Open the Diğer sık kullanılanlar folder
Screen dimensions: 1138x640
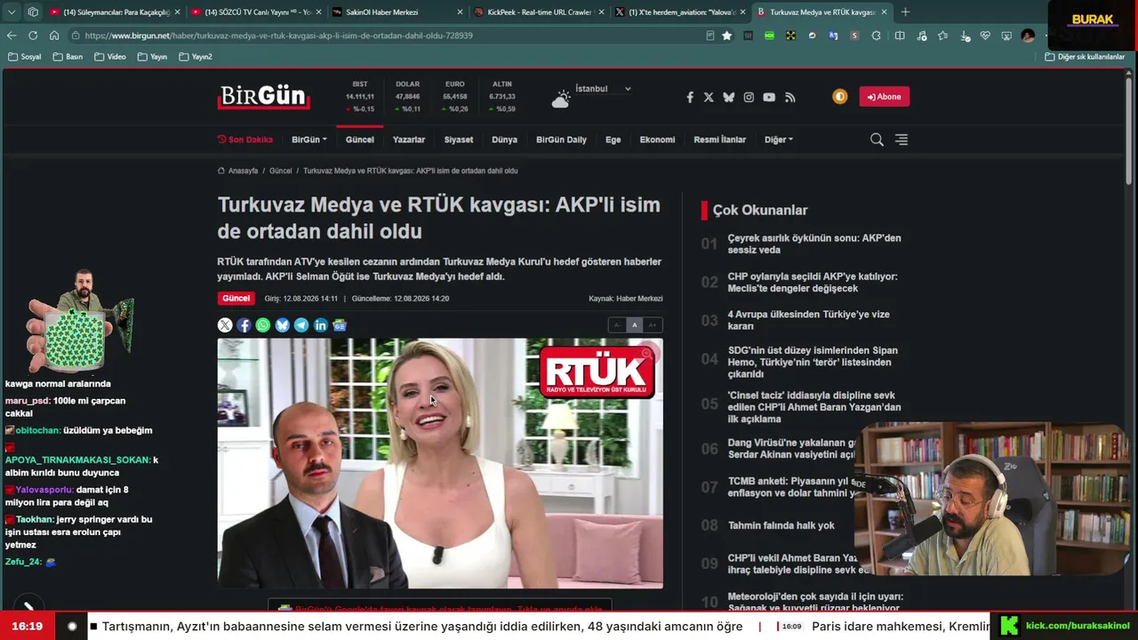click(1085, 57)
